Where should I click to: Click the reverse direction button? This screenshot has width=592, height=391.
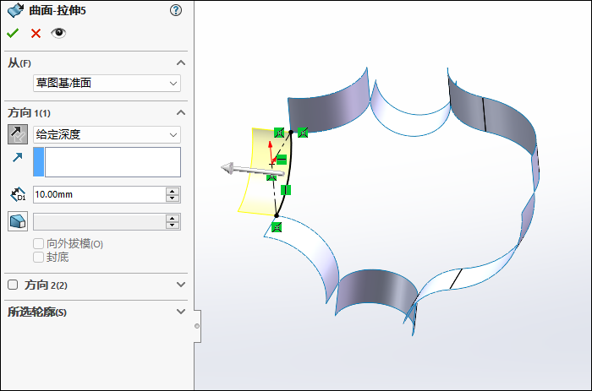pyautogui.click(x=18, y=134)
